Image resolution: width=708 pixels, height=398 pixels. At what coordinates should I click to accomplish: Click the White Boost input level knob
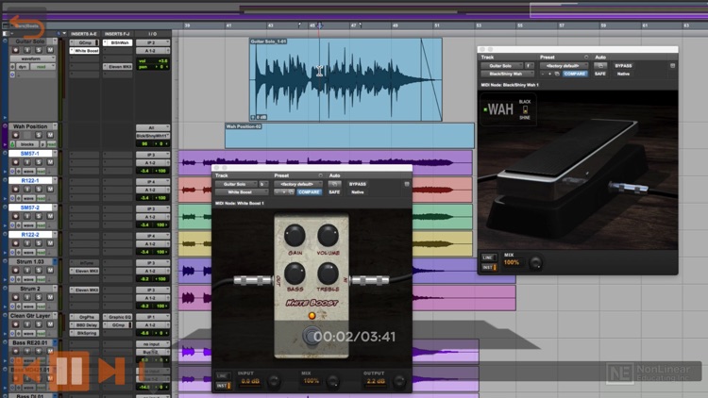tap(274, 382)
